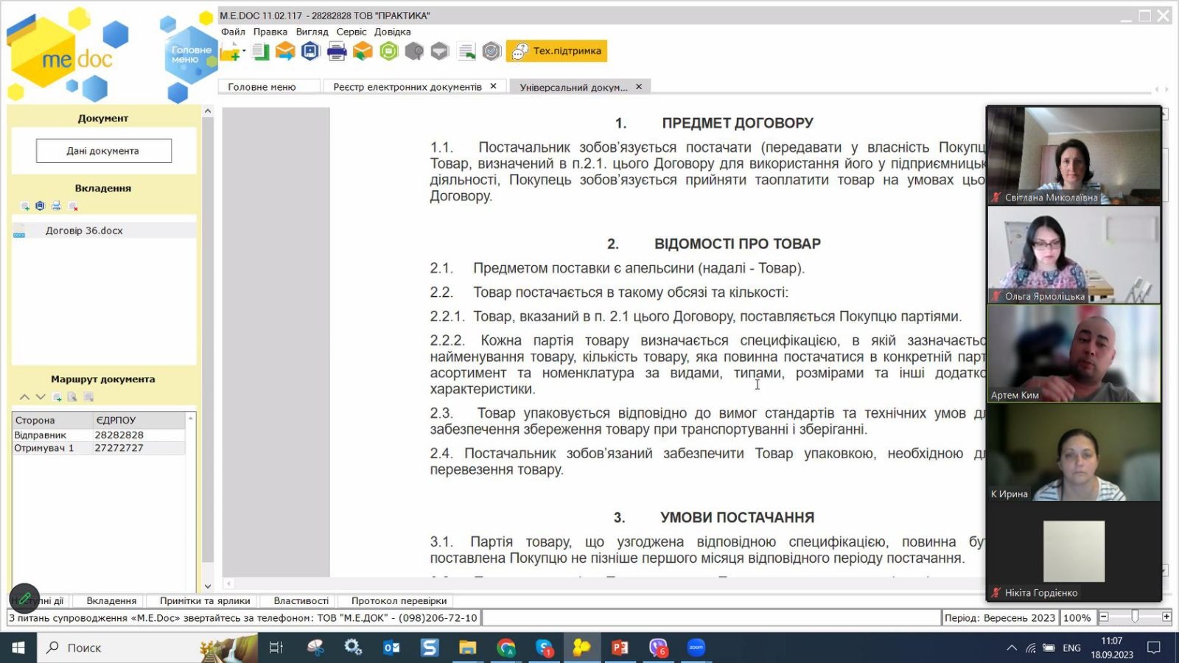This screenshot has height=663, width=1179.
Task: Add attachment icon under Вкладення
Action: point(25,206)
